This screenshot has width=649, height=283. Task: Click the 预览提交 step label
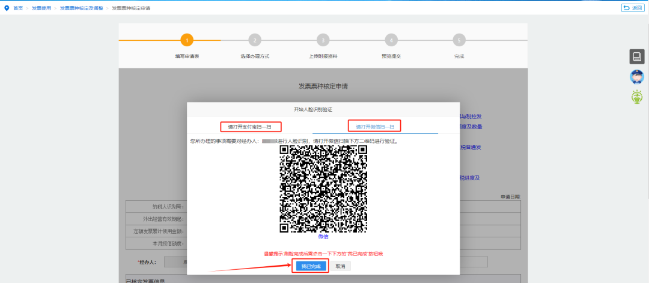point(391,56)
